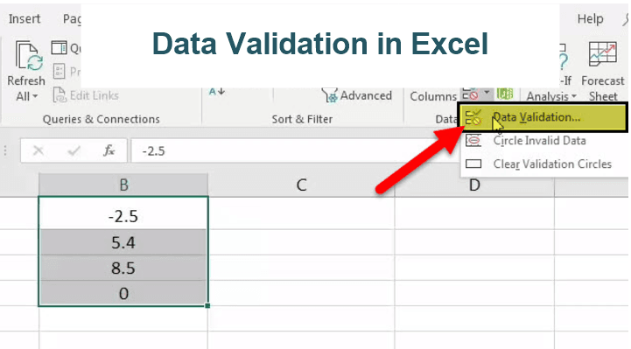Image resolution: width=631 pixels, height=349 pixels.
Task: Click the Forecast Sheet label
Action: point(603,88)
